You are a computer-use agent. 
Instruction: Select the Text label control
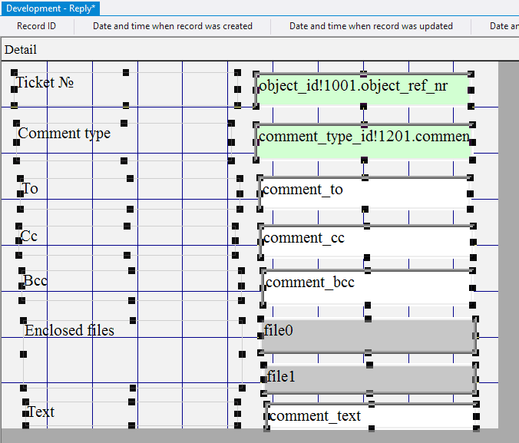coord(41,412)
